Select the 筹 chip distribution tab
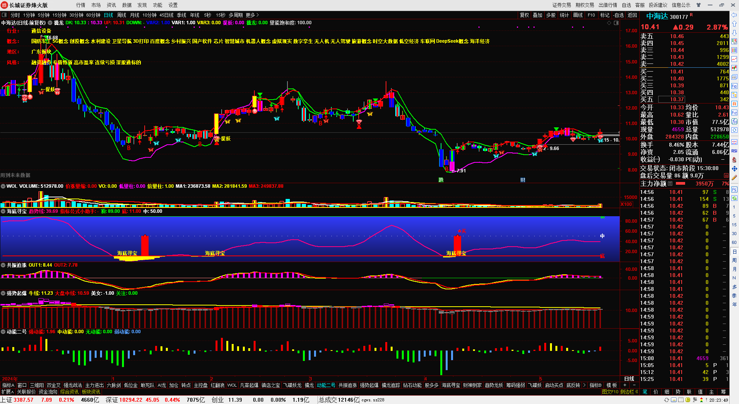Viewport: 739px width, 404px height. pos(723,392)
